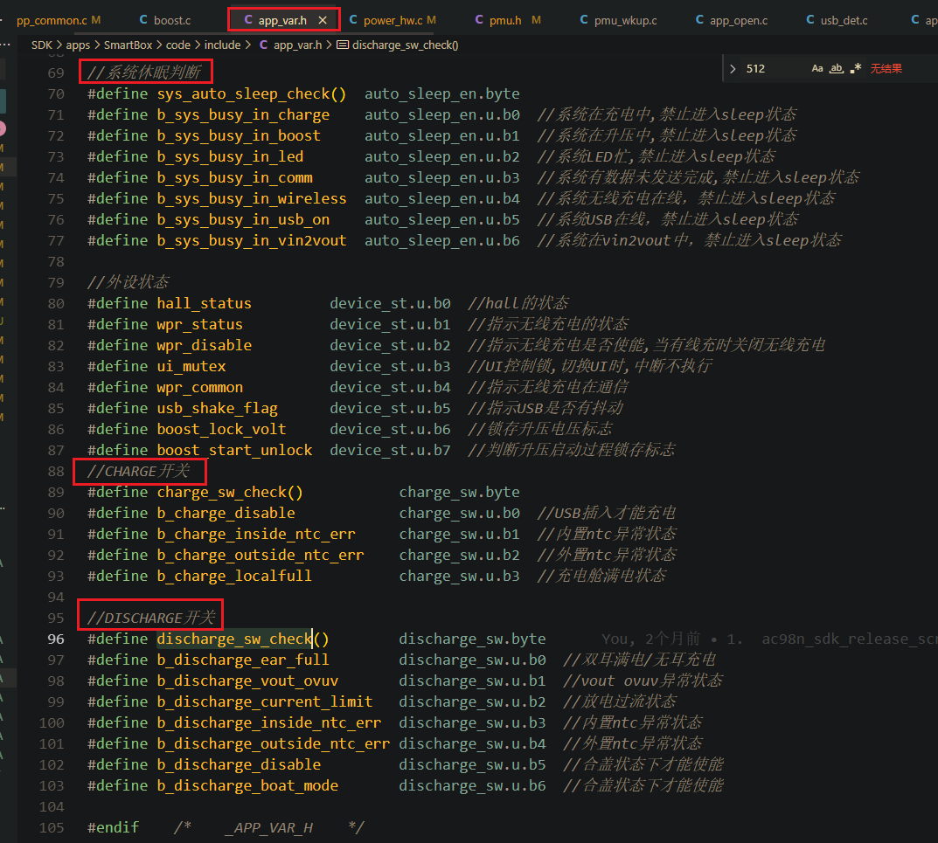Image resolution: width=938 pixels, height=843 pixels.
Task: Click the boost_start_unlock identifier
Action: (234, 450)
